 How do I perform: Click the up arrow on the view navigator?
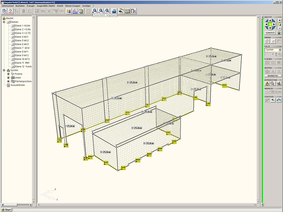pos(270,20)
